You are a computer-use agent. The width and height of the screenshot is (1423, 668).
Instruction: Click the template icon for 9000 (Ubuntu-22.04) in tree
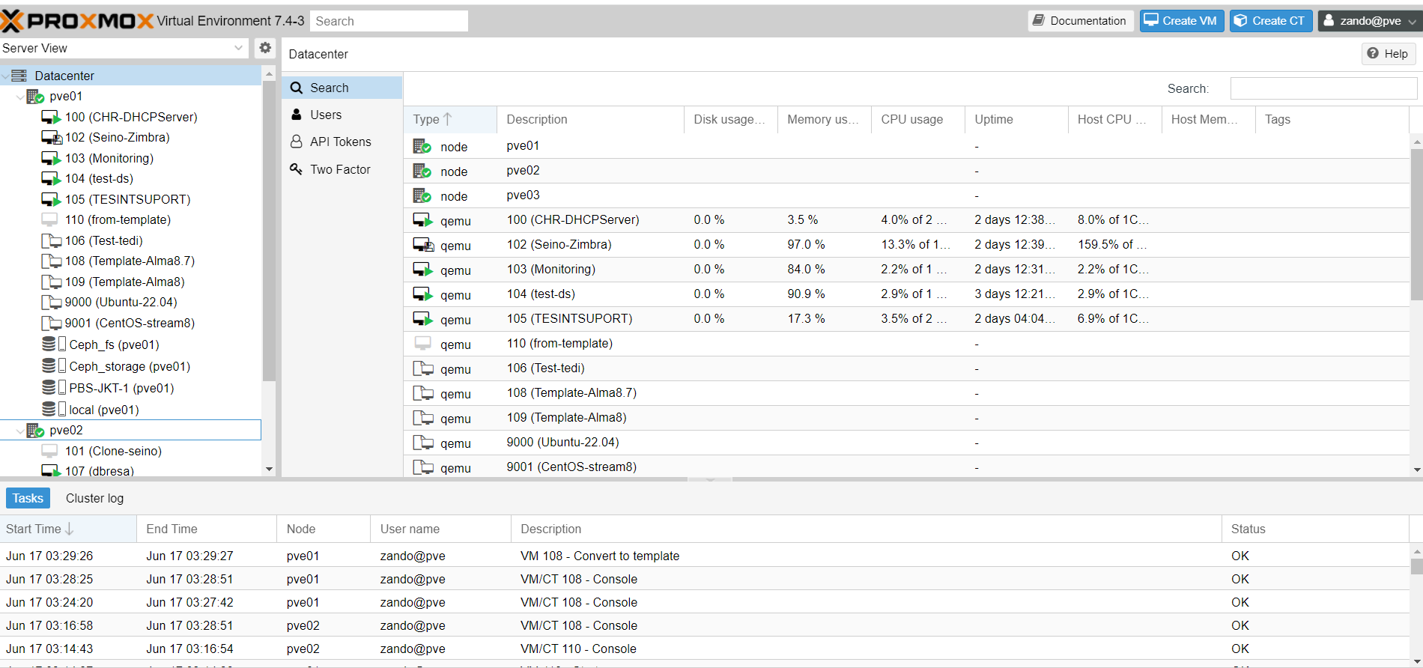[x=51, y=303]
